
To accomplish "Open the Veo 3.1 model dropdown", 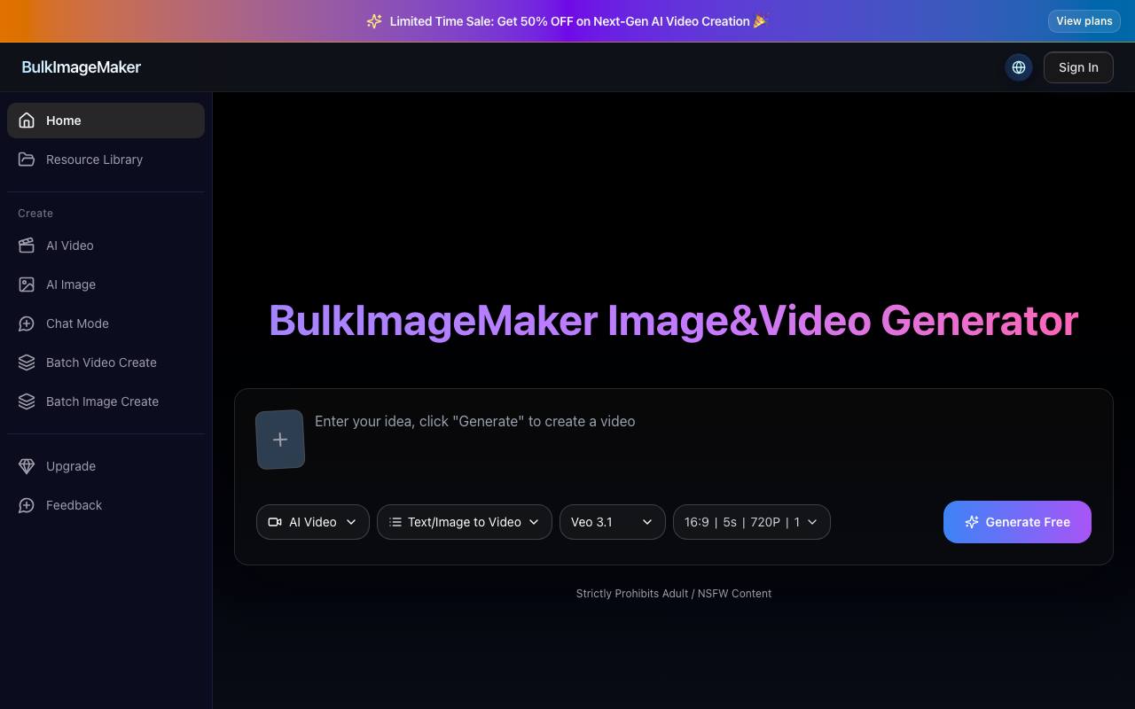I will click(613, 522).
